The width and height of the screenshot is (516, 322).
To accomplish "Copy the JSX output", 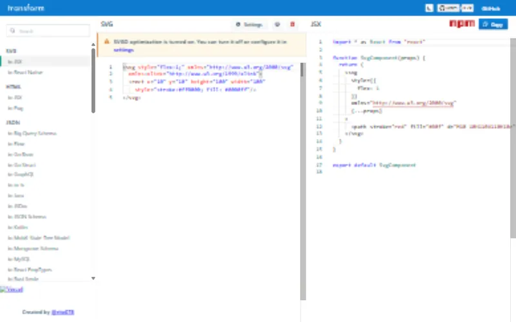I will (x=493, y=24).
